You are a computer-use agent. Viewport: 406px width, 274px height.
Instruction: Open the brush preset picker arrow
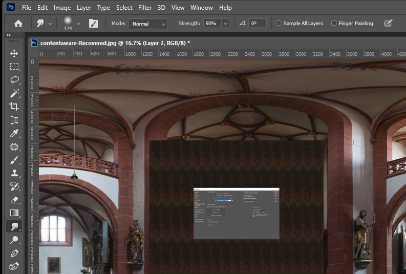click(78, 24)
